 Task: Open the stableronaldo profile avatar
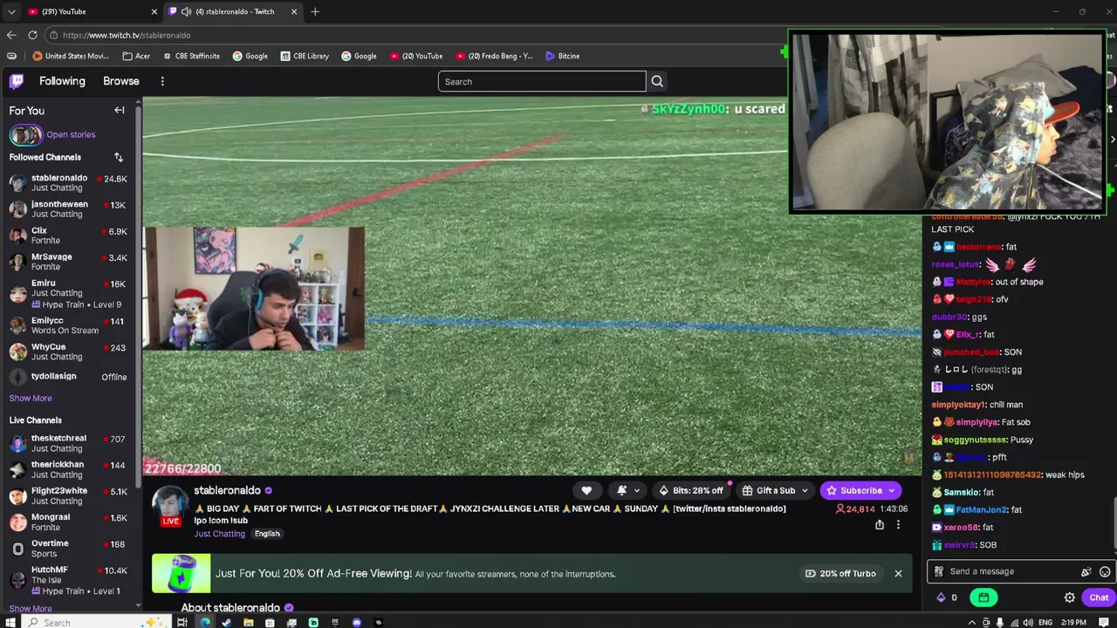(x=170, y=504)
